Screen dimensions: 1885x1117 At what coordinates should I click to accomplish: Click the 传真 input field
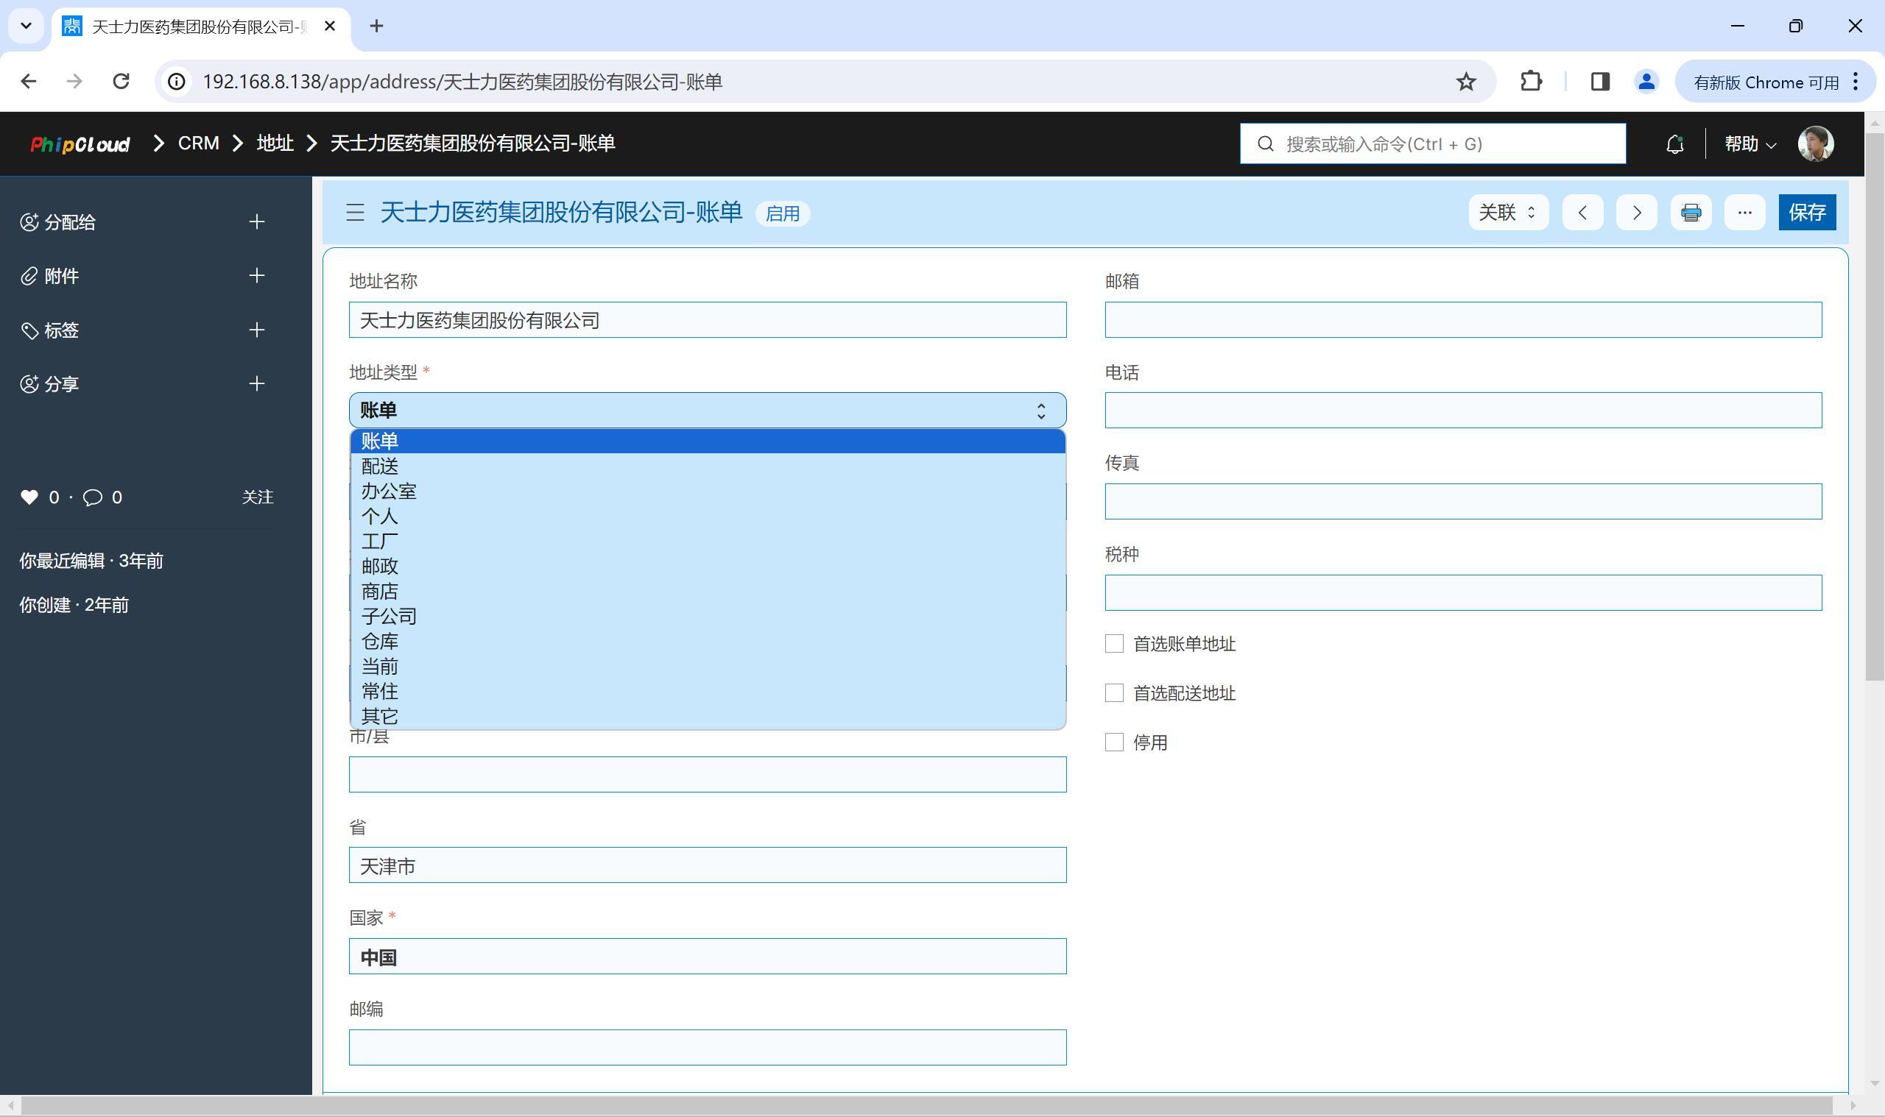(1462, 501)
